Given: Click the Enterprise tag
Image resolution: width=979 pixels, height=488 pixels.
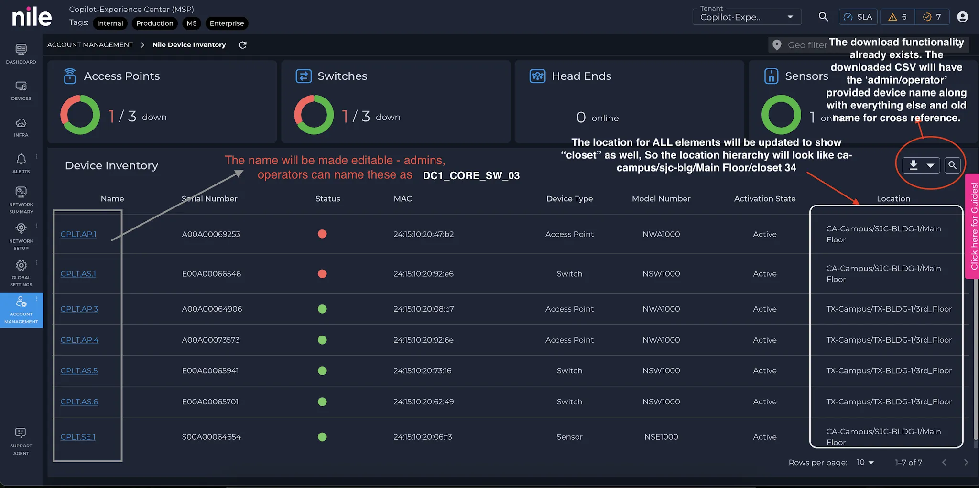Looking at the screenshot, I should click(x=227, y=23).
